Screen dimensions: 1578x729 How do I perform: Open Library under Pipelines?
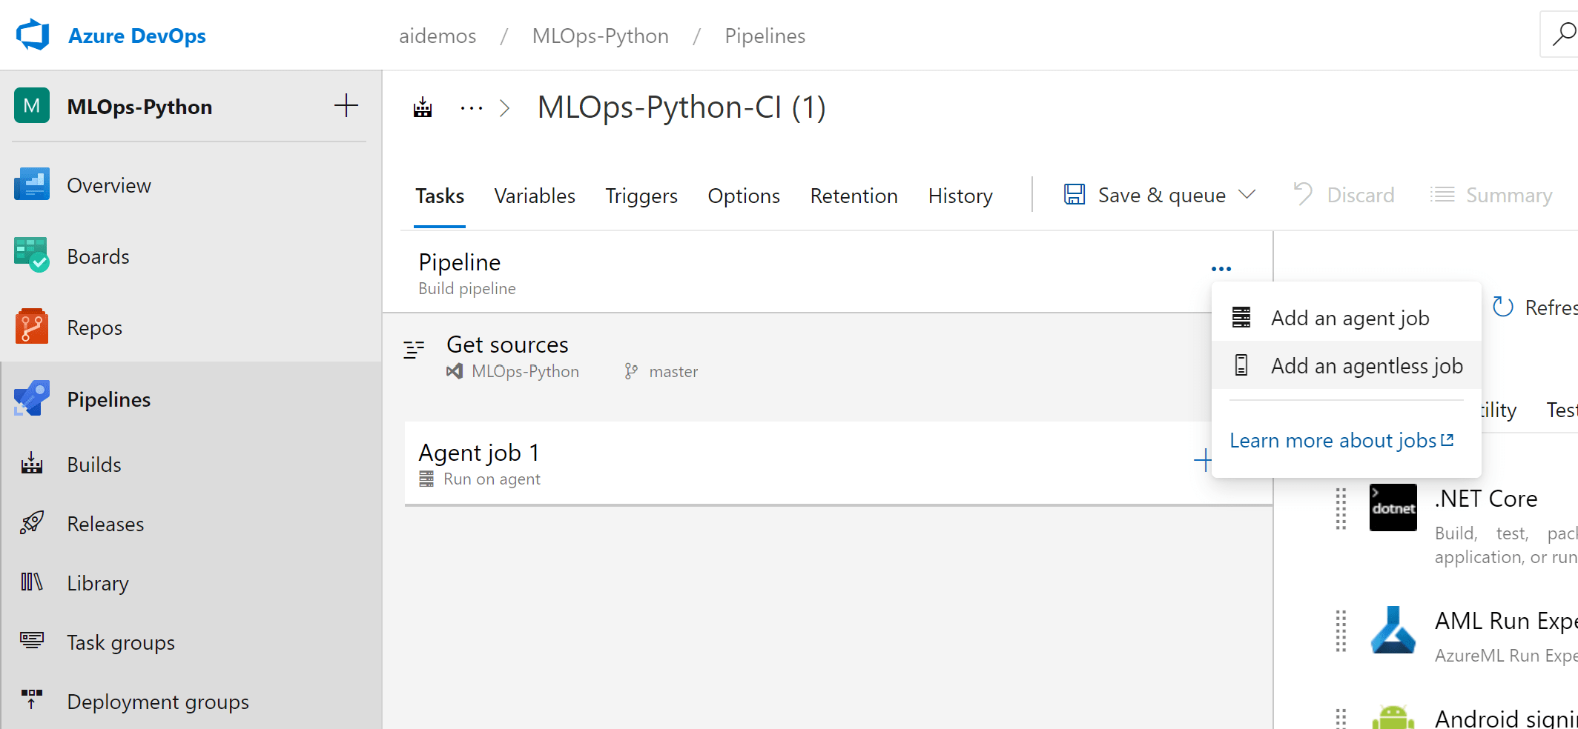(x=98, y=583)
